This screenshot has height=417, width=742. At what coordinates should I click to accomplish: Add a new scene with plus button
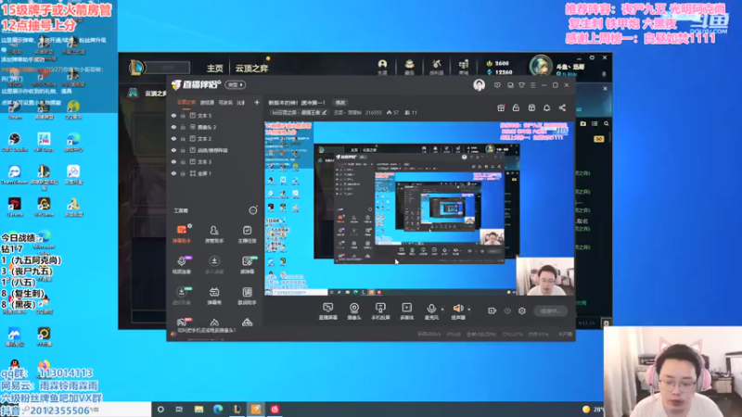(x=257, y=102)
